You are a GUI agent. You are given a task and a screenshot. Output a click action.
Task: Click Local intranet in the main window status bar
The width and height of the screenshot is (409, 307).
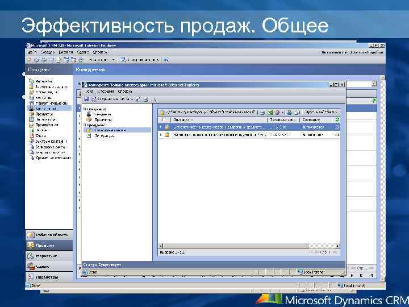click(x=351, y=285)
